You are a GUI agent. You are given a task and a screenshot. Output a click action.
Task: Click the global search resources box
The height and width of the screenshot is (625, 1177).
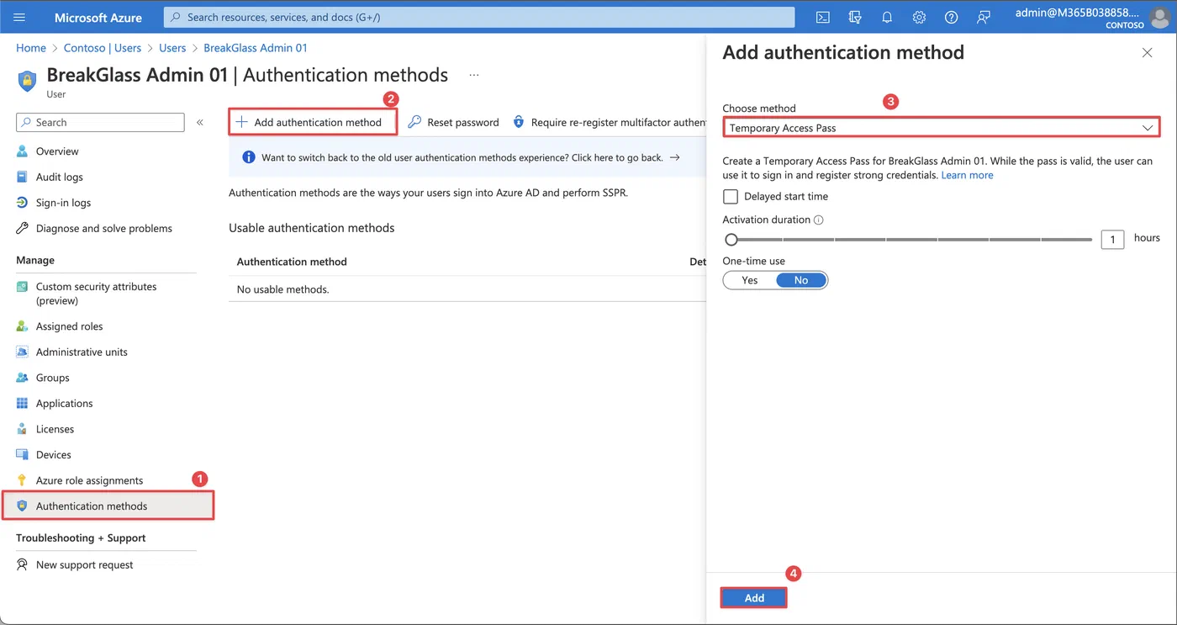[x=479, y=17]
